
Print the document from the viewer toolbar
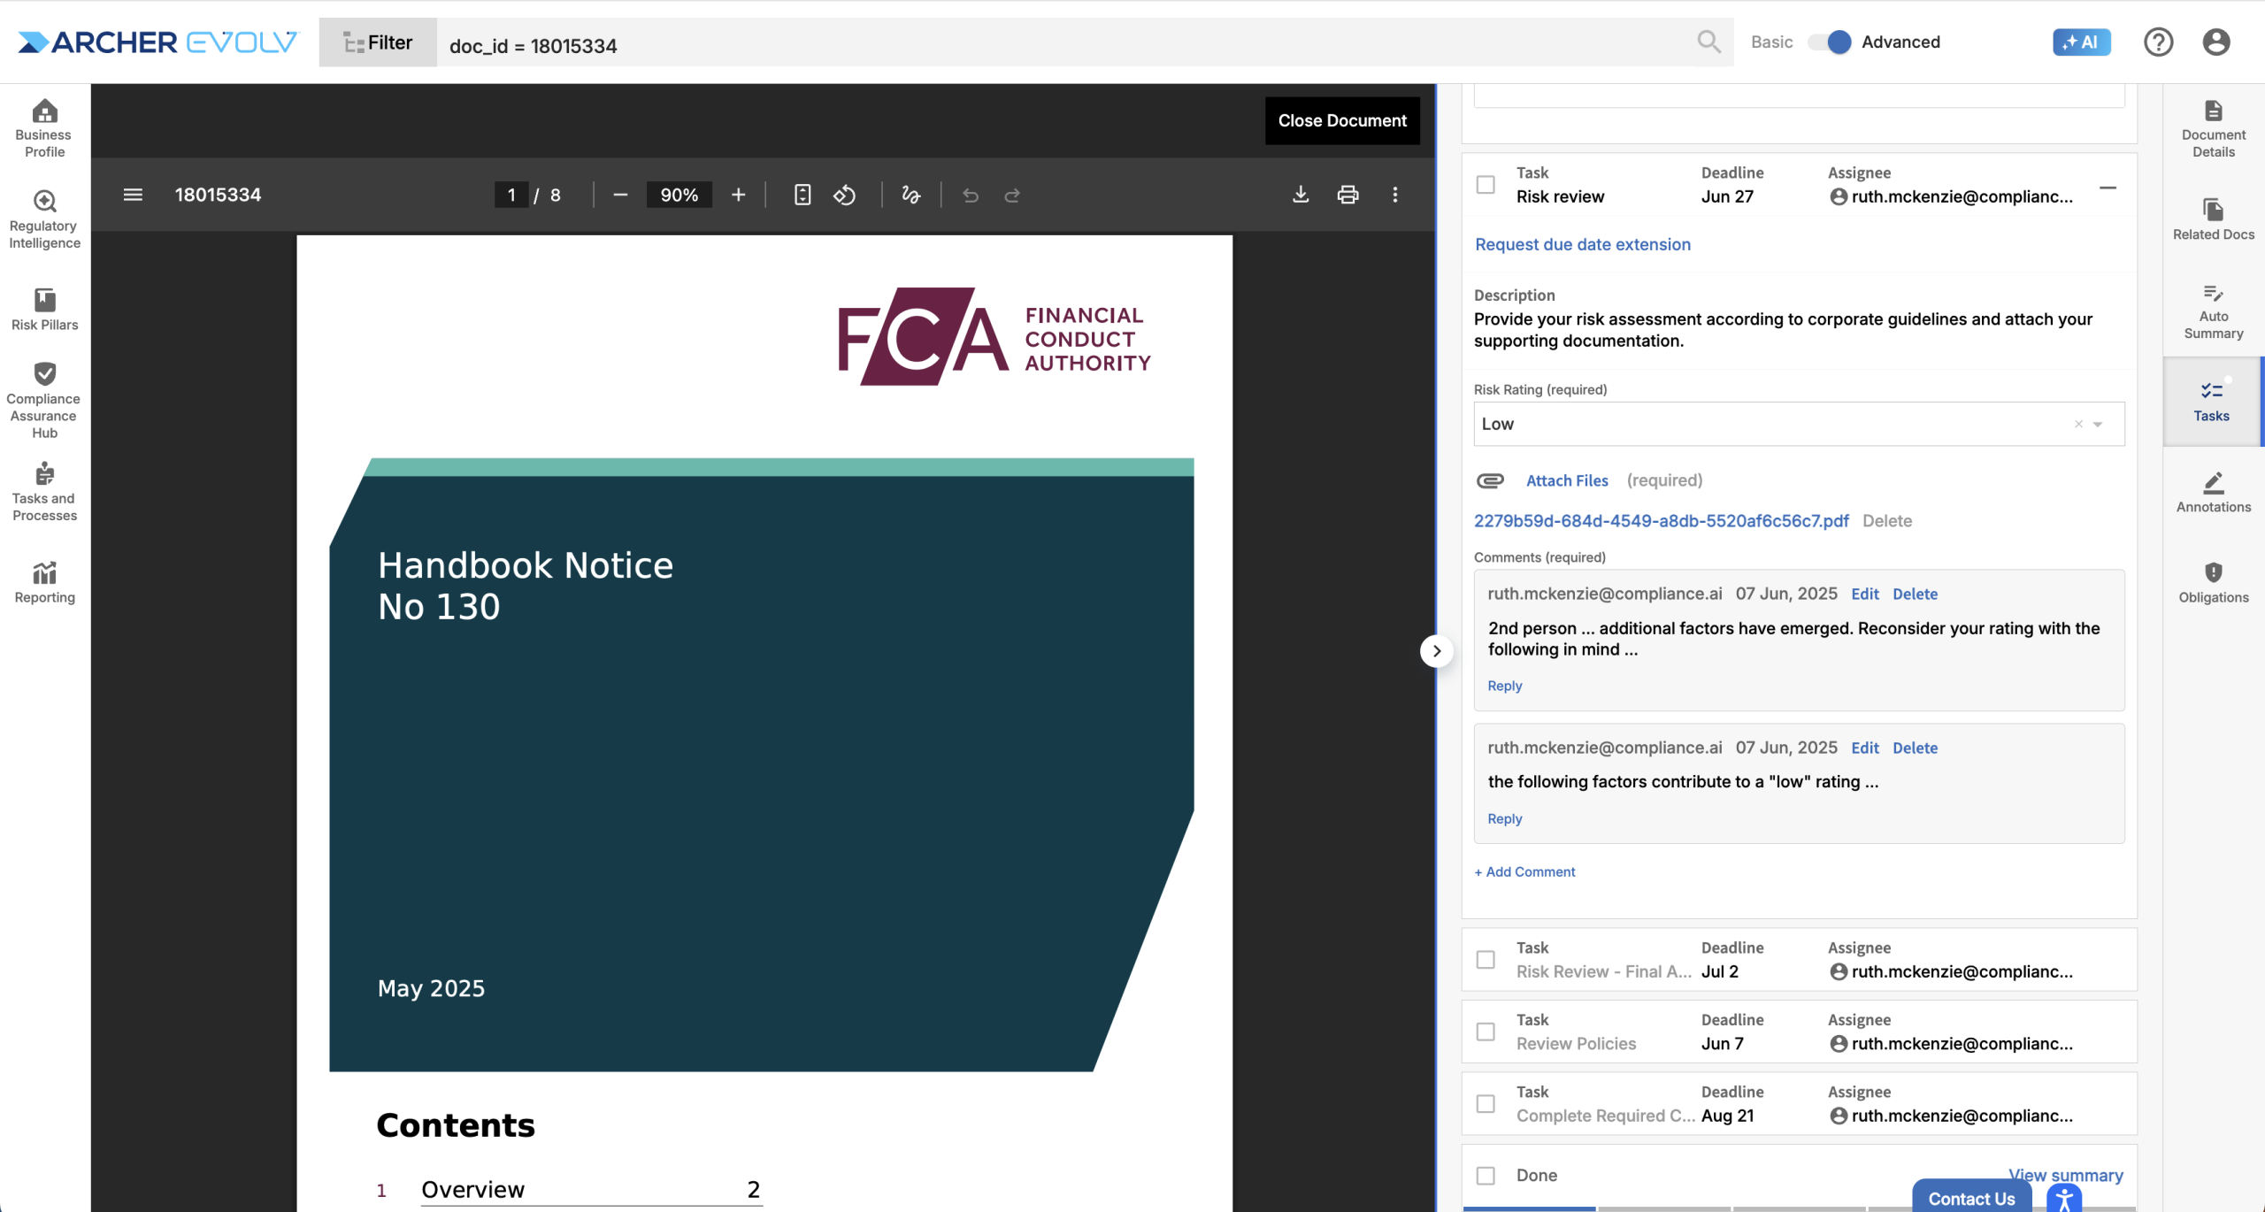click(x=1347, y=195)
